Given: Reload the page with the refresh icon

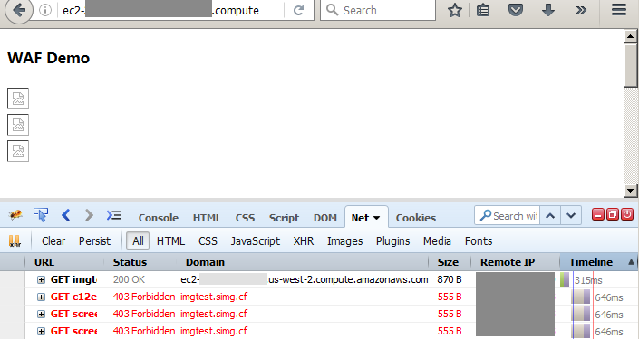Looking at the screenshot, I should click(x=299, y=10).
